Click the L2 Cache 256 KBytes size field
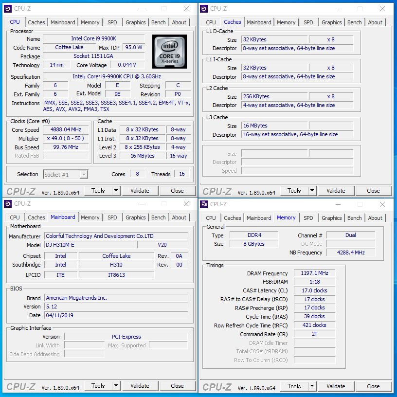397x397 pixels. coord(274,96)
